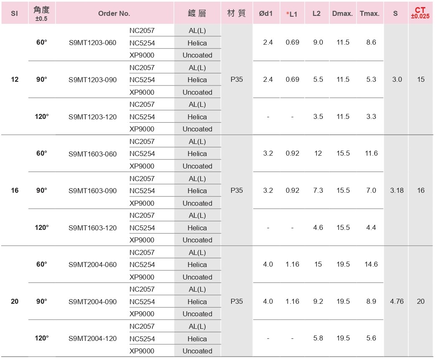
Task: Select order number S9MT2004-120
Action: click(92, 338)
